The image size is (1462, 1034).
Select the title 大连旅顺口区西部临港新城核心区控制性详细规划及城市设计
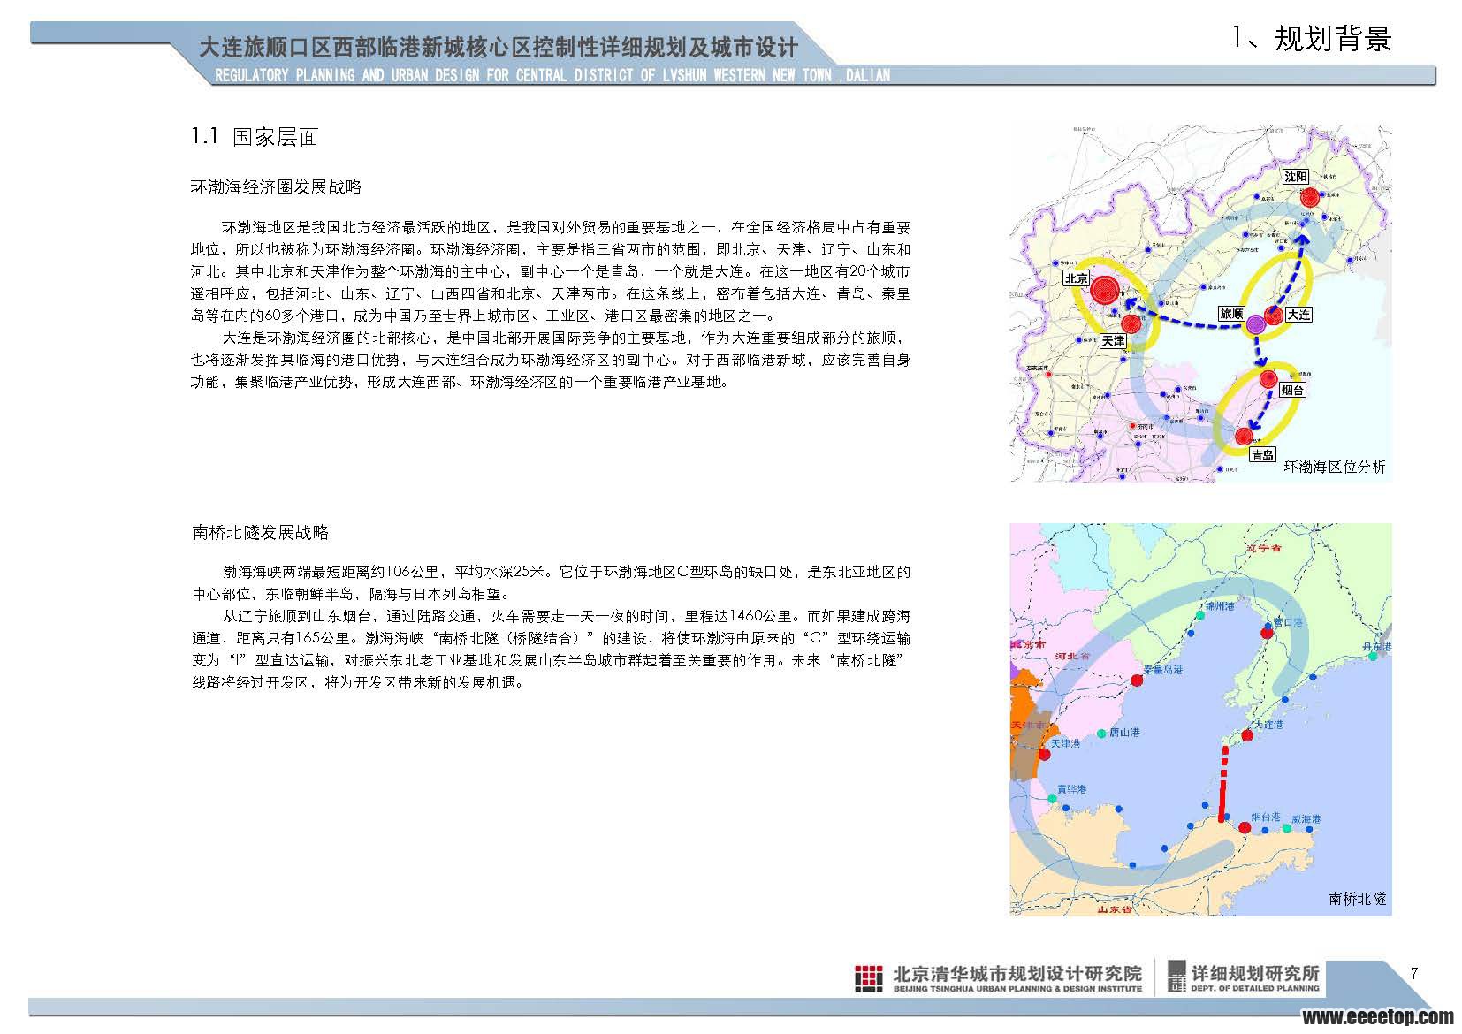(x=499, y=48)
